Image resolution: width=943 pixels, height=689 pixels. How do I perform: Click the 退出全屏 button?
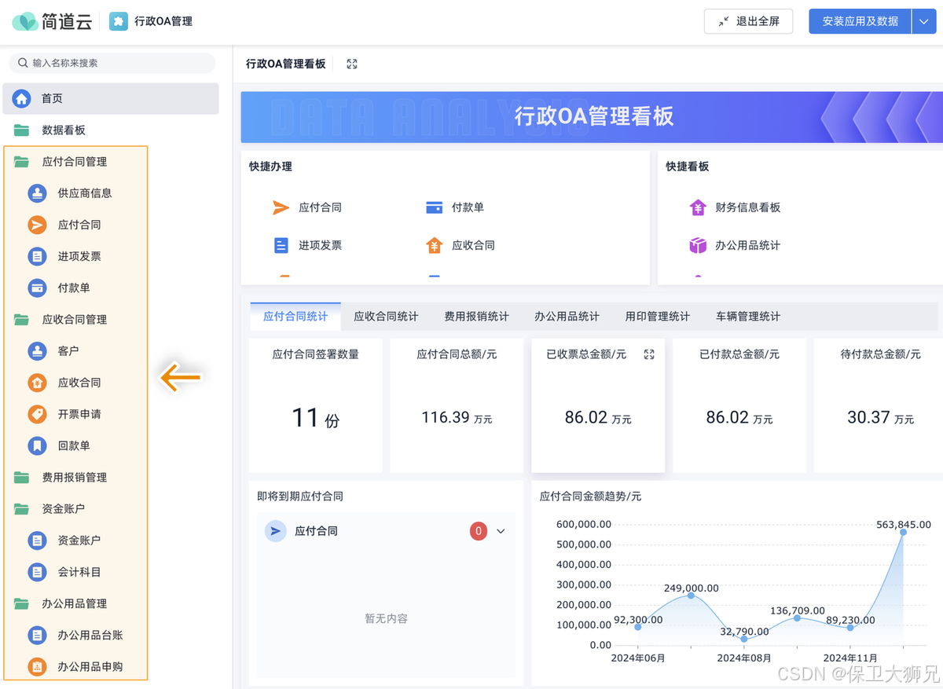[748, 21]
